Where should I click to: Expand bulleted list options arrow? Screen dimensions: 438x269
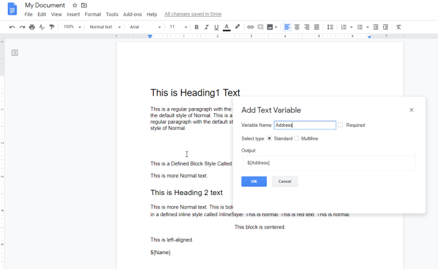coord(368,27)
